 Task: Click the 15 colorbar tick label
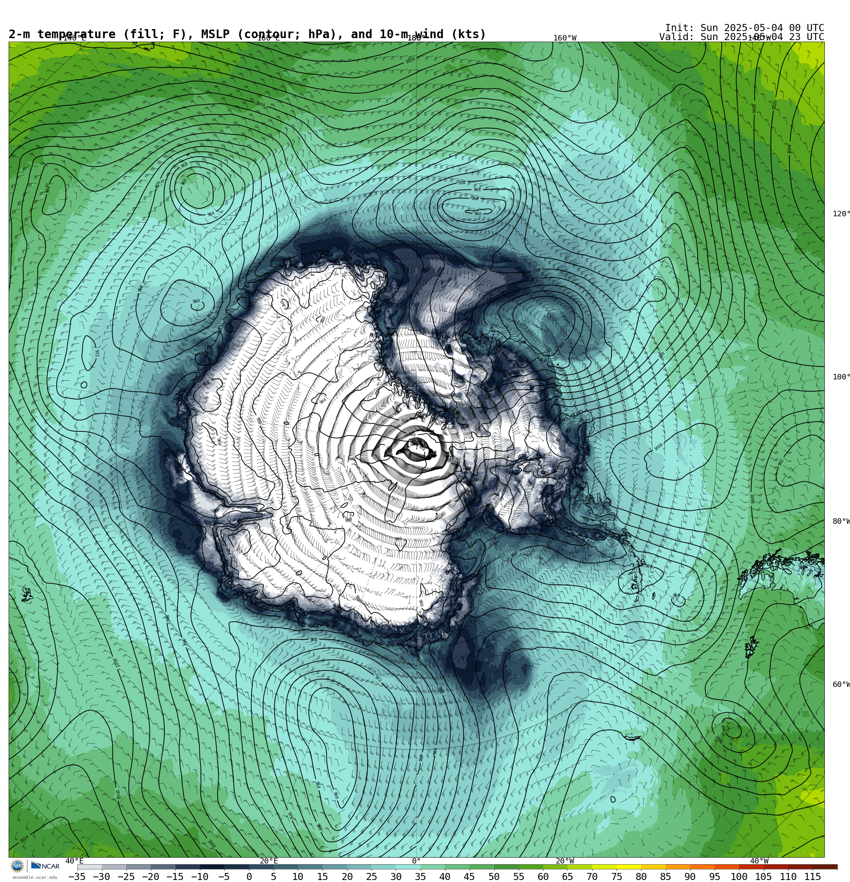[323, 876]
